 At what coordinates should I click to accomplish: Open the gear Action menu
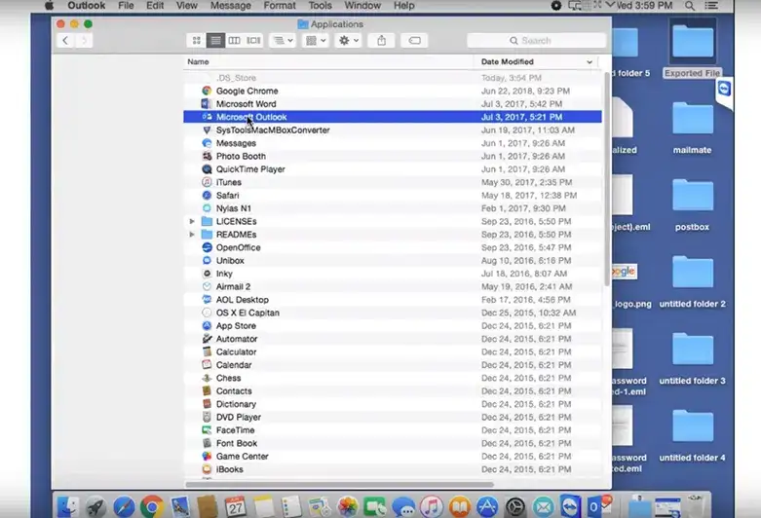coord(349,40)
